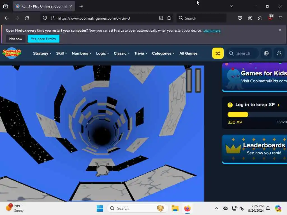The height and width of the screenshot is (215, 287).
Task: Open the Firefox View tab manager icon
Action: 6,6
